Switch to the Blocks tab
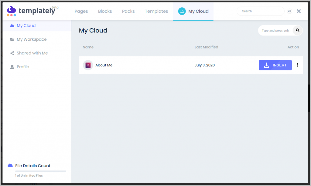This screenshot has width=311, height=186. tap(105, 11)
